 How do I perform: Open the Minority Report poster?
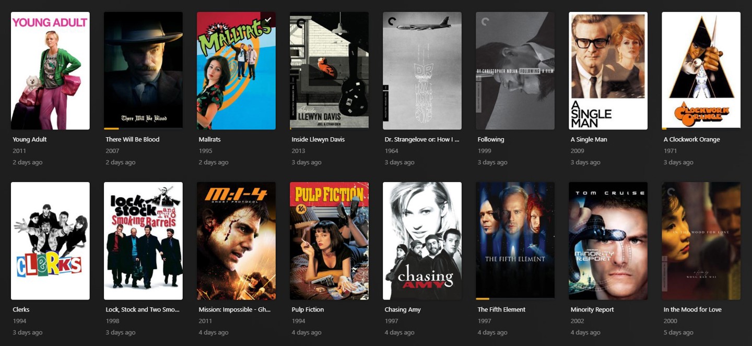(608, 241)
